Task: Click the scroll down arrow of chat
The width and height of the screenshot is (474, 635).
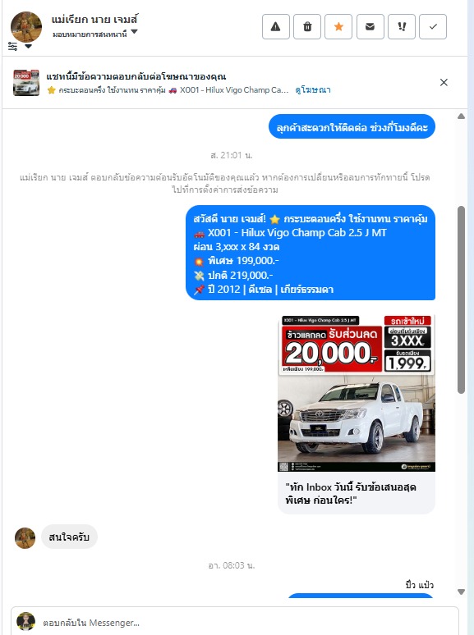Action: (461, 592)
